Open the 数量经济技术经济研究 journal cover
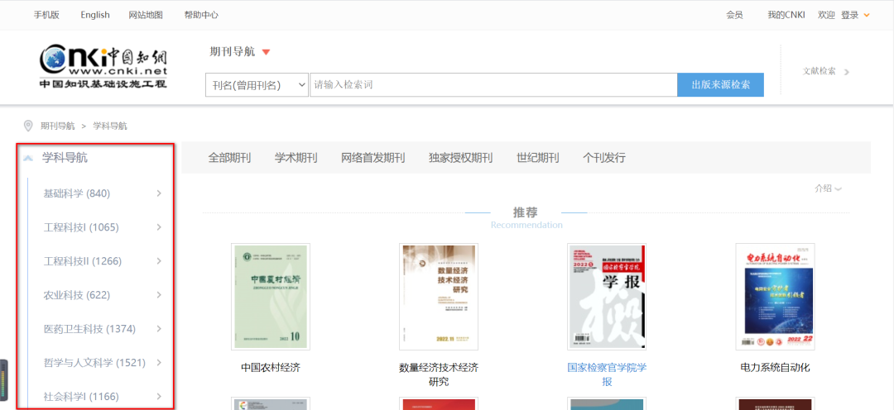The image size is (894, 410). pos(439,297)
